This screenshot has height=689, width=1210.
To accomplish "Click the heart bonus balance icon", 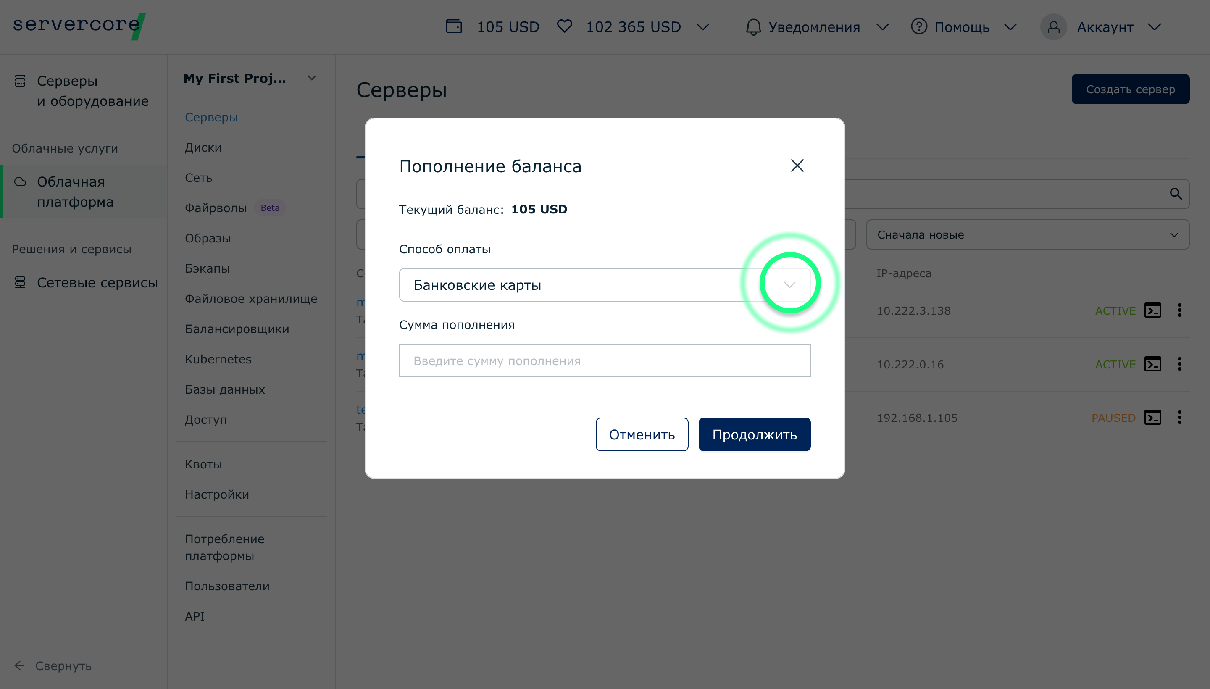I will click(564, 26).
